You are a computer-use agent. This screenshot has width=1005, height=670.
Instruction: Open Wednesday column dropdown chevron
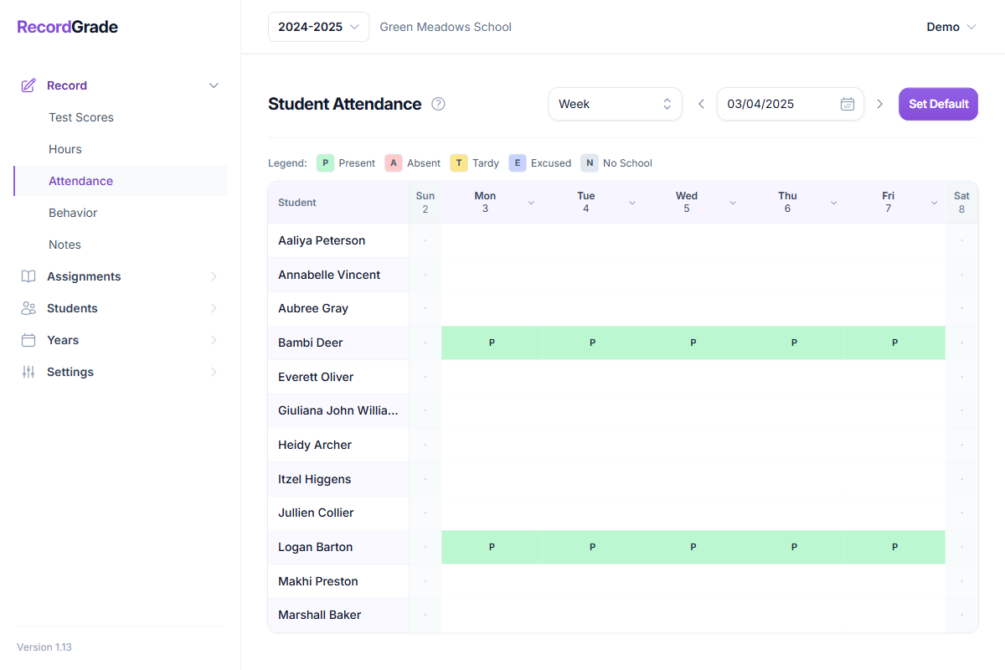pyautogui.click(x=733, y=203)
